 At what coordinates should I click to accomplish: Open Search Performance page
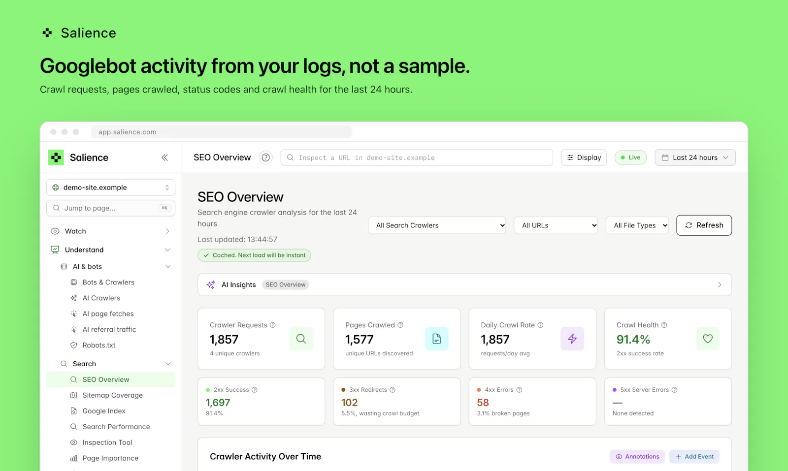(116, 427)
